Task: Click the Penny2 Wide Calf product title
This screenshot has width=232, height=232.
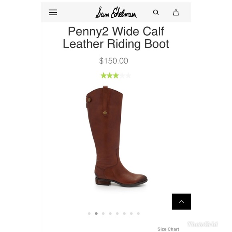Action: pos(116,38)
